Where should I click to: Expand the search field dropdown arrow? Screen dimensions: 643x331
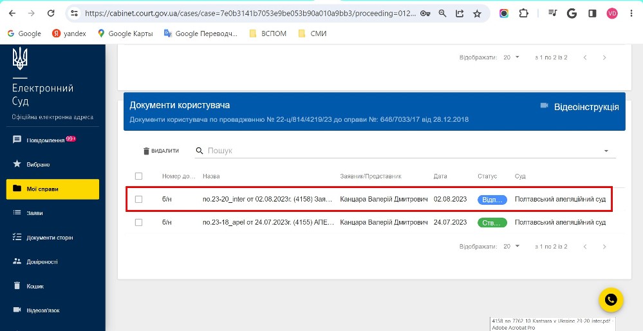(606, 151)
